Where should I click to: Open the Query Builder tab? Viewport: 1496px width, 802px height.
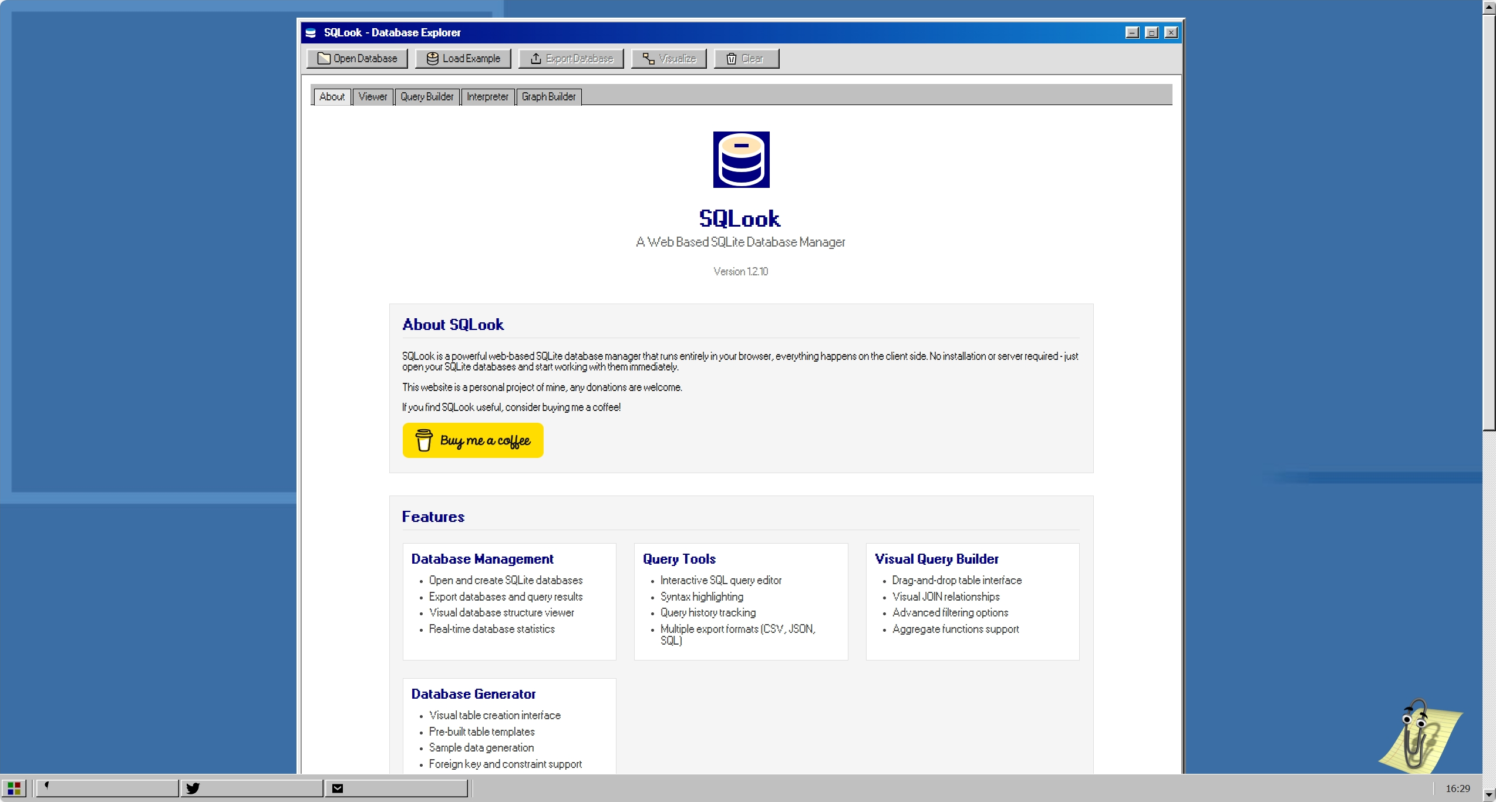(427, 96)
